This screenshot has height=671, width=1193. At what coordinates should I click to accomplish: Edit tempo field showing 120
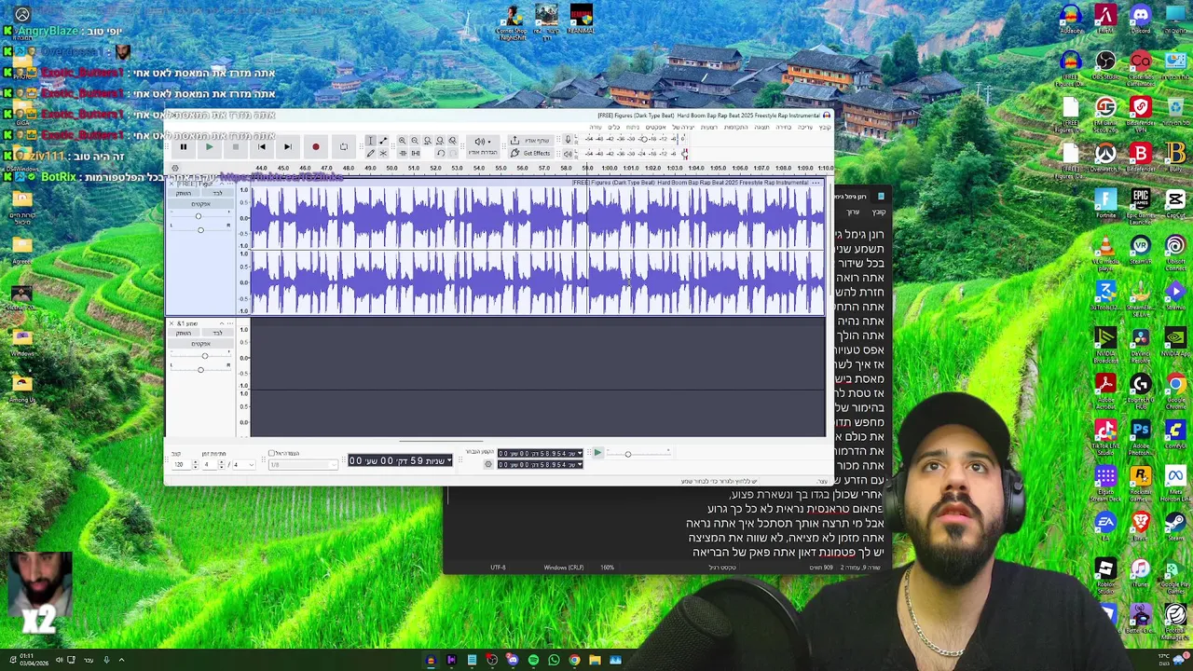point(180,464)
